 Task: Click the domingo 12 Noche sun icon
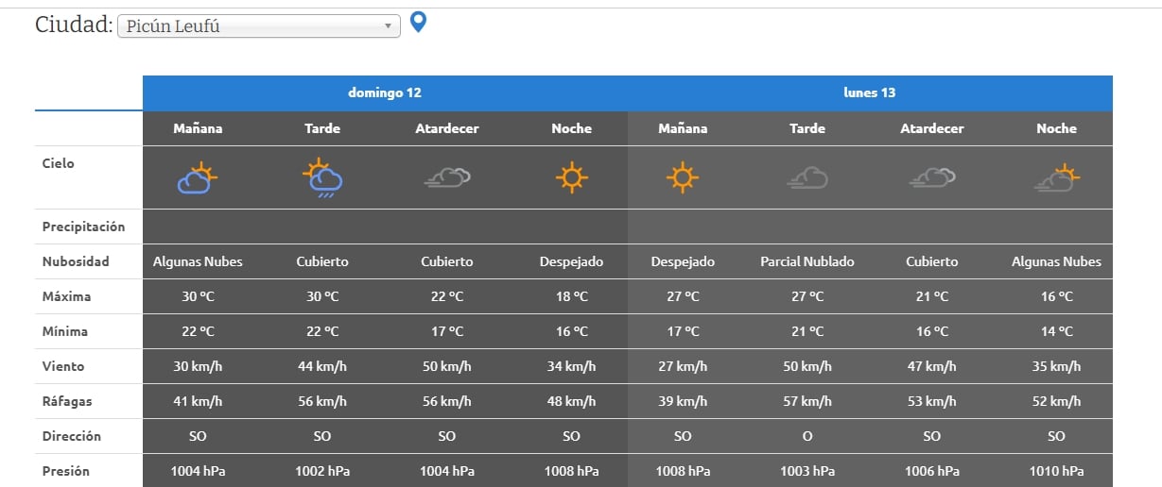571,177
